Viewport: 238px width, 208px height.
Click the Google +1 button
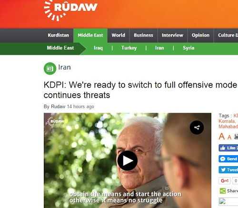[224, 180]
